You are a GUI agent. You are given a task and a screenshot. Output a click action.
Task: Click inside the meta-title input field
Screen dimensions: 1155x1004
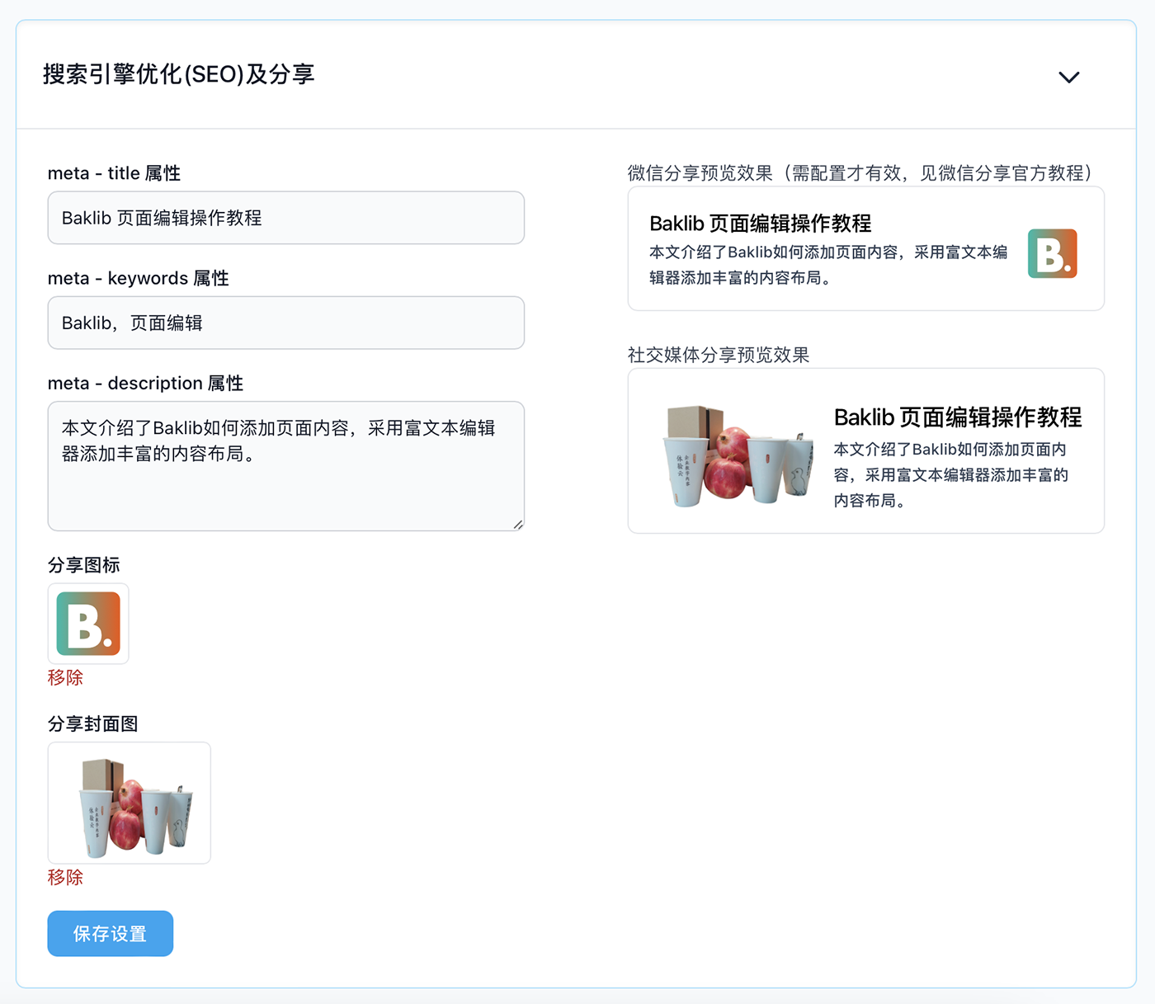(285, 217)
